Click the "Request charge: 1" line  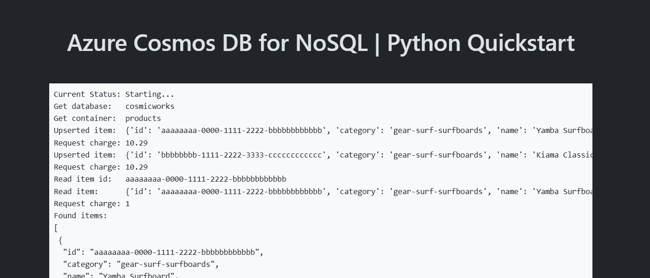pos(92,203)
